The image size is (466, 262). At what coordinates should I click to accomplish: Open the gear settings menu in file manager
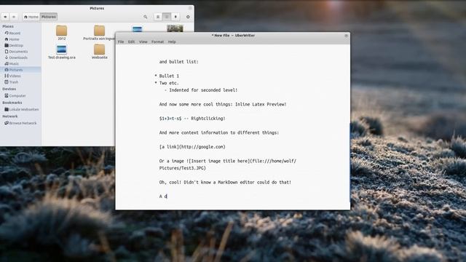point(188,17)
